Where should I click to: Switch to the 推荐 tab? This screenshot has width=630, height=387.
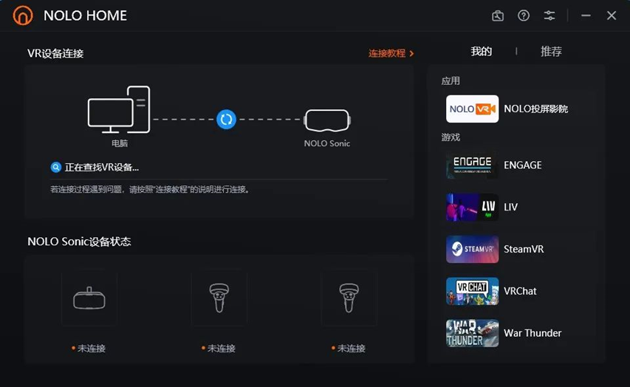[x=551, y=52]
